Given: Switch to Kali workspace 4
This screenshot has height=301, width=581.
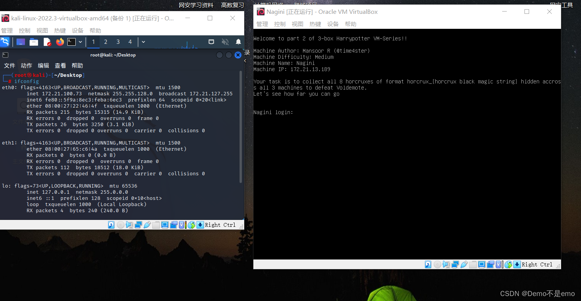Looking at the screenshot, I should click(x=130, y=42).
